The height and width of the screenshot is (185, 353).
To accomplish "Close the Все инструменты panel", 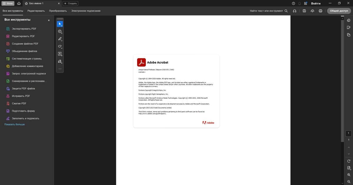I will pos(49,20).
